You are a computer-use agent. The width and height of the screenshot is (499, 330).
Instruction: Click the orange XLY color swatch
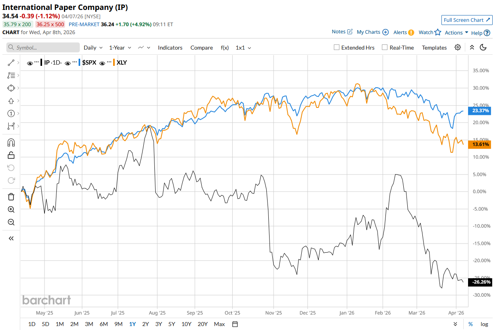point(114,63)
